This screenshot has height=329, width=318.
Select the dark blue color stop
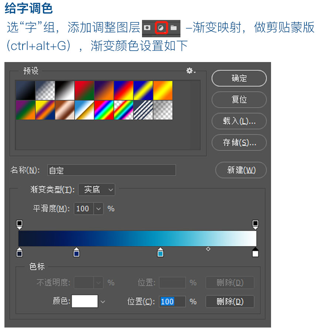tap(76, 252)
